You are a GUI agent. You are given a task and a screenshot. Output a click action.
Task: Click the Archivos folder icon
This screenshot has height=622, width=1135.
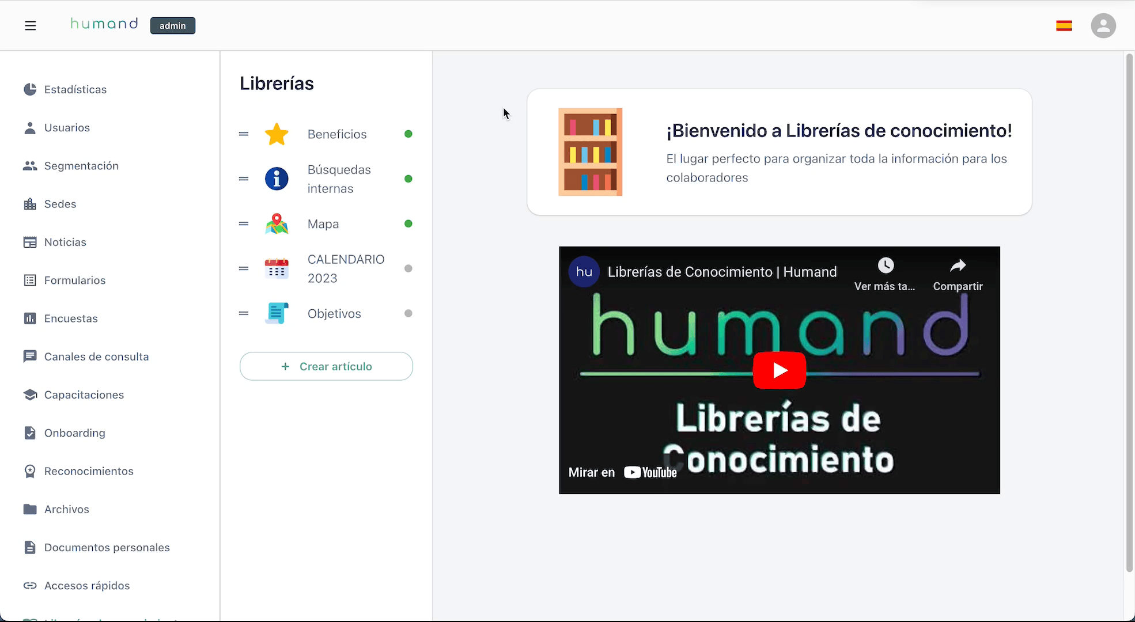click(x=30, y=509)
